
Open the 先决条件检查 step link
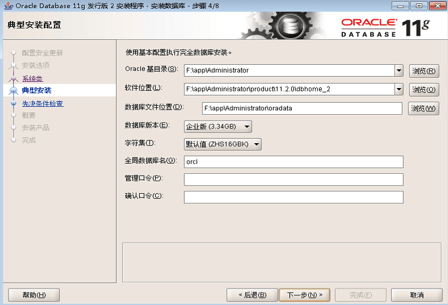[x=43, y=103]
